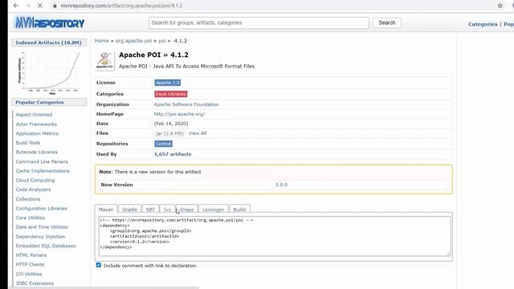Click the browser forward arrow

pyautogui.click(x=28, y=6)
